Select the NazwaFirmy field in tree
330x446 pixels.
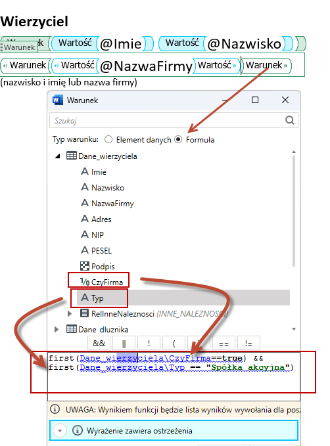click(112, 204)
